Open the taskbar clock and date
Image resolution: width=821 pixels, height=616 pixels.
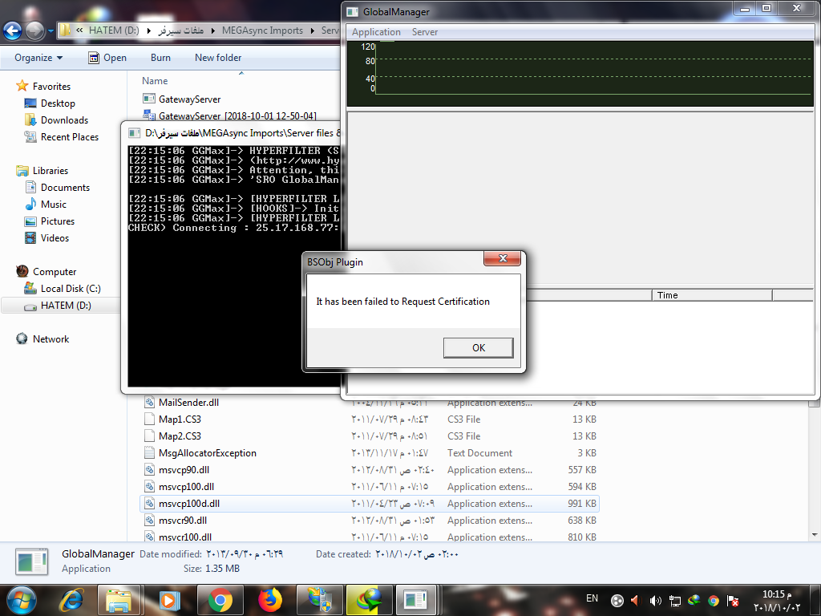point(777,601)
